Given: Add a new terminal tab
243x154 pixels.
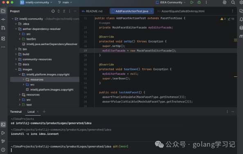Looking at the screenshot, I should [x=44, y=112].
